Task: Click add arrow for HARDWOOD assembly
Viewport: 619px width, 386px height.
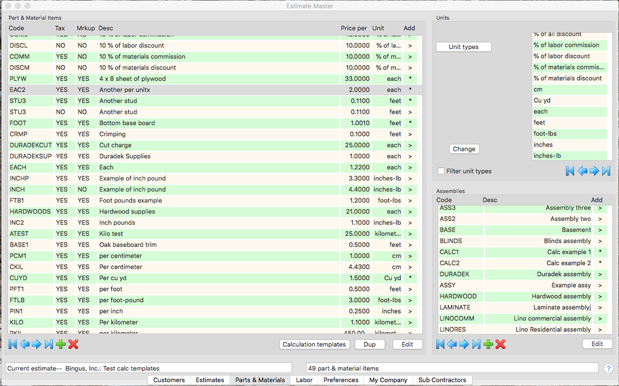Action: click(600, 297)
